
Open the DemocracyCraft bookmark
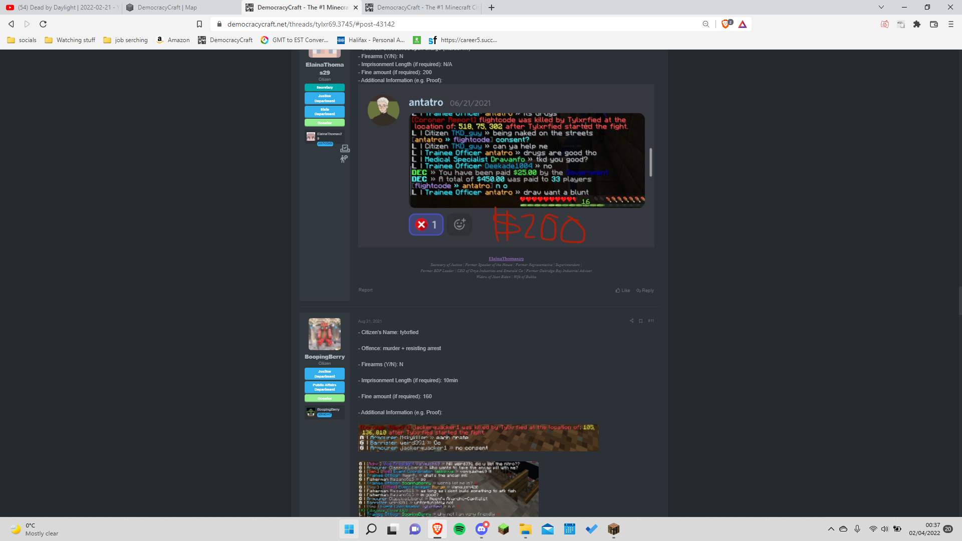tap(225, 40)
